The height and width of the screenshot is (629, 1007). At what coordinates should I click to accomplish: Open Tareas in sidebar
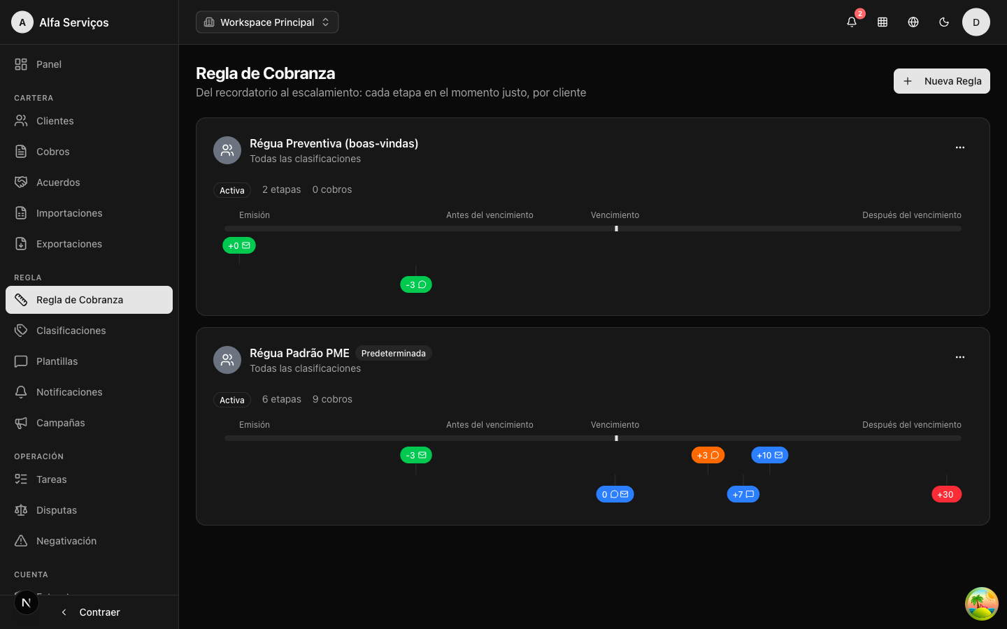click(x=89, y=479)
